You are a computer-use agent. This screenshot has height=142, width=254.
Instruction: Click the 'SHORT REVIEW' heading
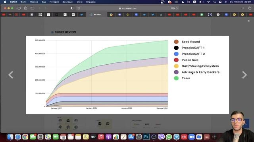[x=65, y=32]
